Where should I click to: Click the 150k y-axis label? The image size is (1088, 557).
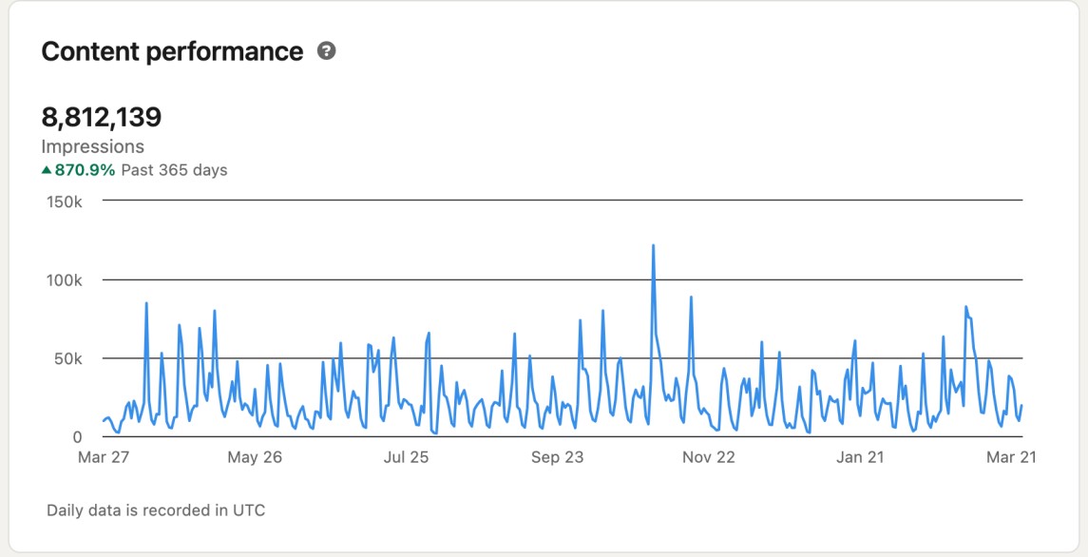66,202
